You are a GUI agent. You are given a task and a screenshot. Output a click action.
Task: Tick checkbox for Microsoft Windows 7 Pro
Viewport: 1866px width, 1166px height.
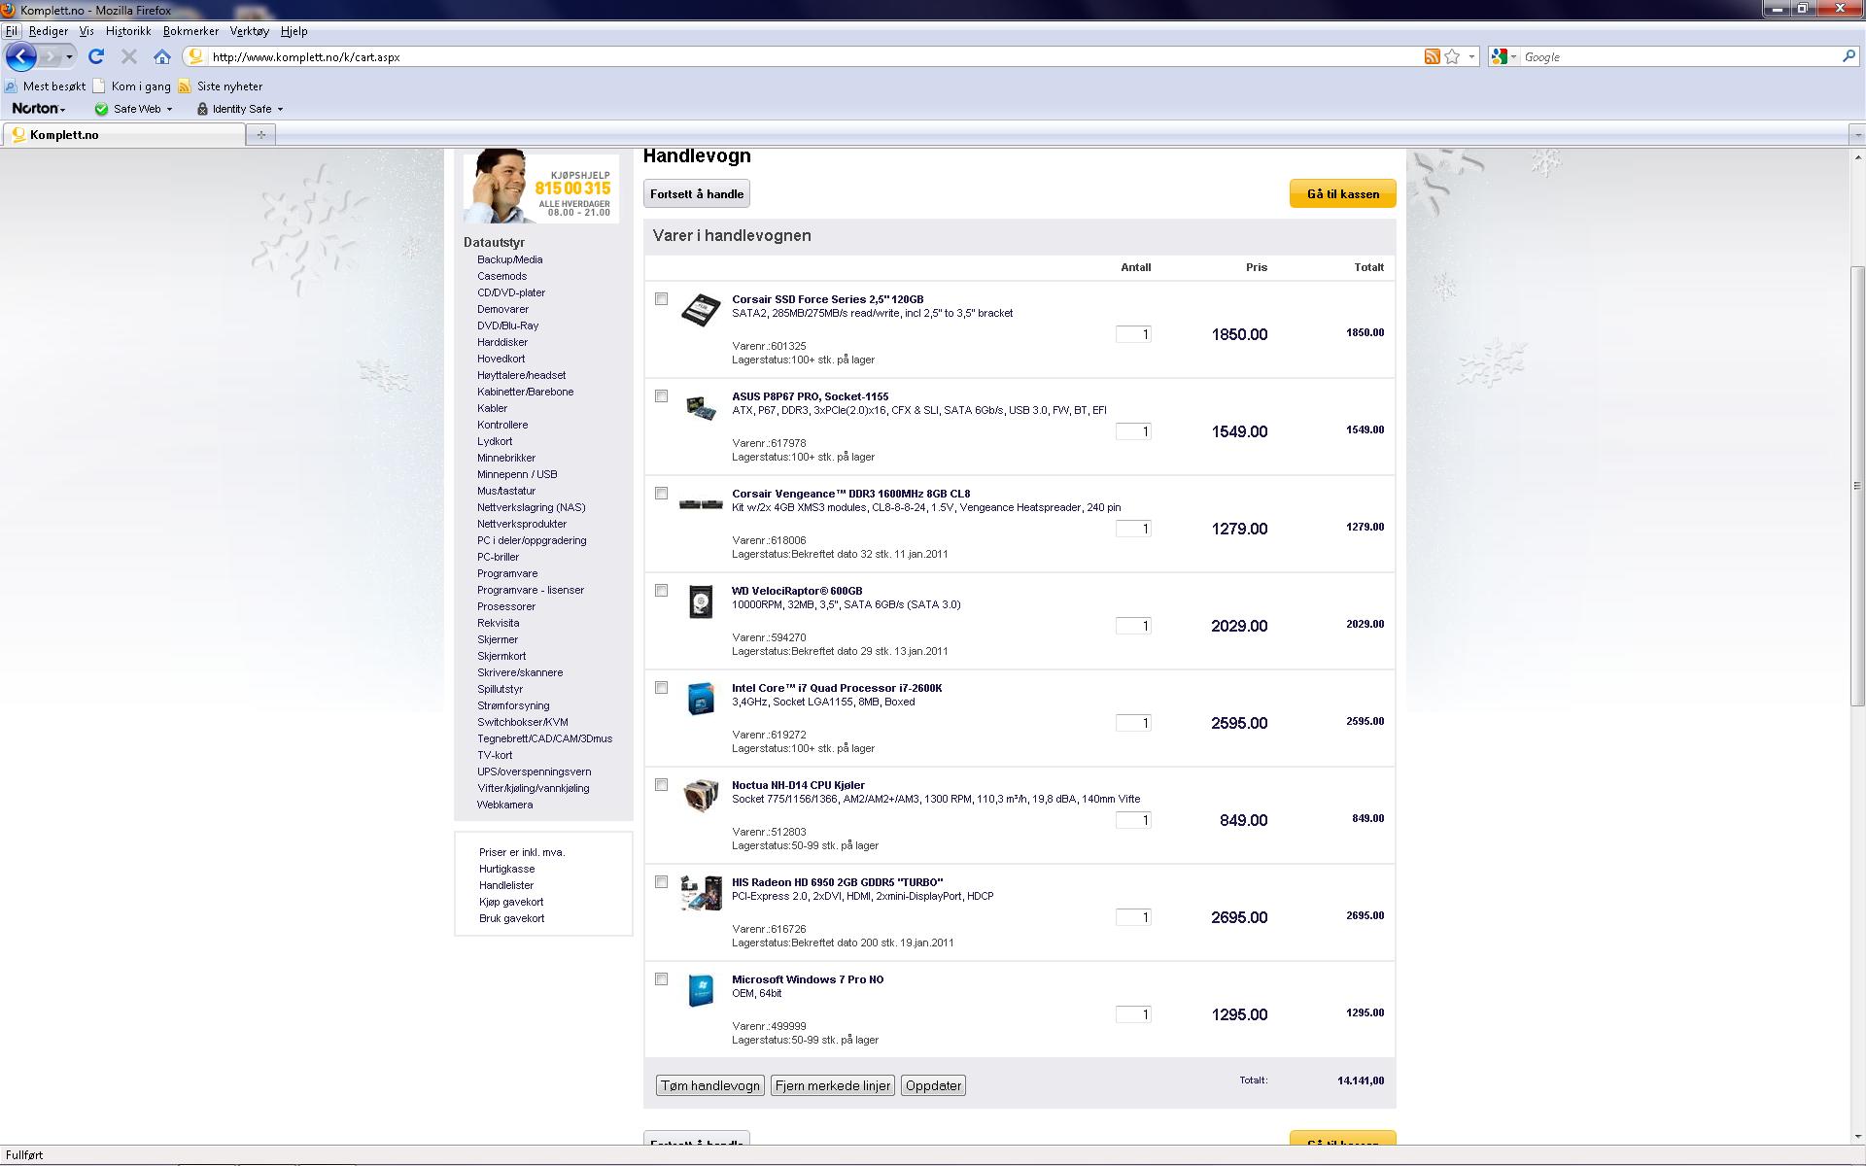[x=662, y=979]
